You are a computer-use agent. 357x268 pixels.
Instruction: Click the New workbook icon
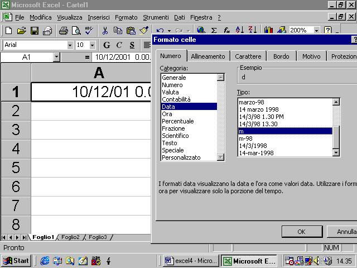[8, 31]
